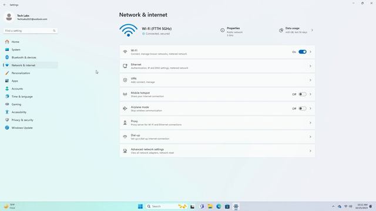Click the Windows Update icon in the sidebar
Screen dimensions: 376x211
pyautogui.click(x=7, y=128)
